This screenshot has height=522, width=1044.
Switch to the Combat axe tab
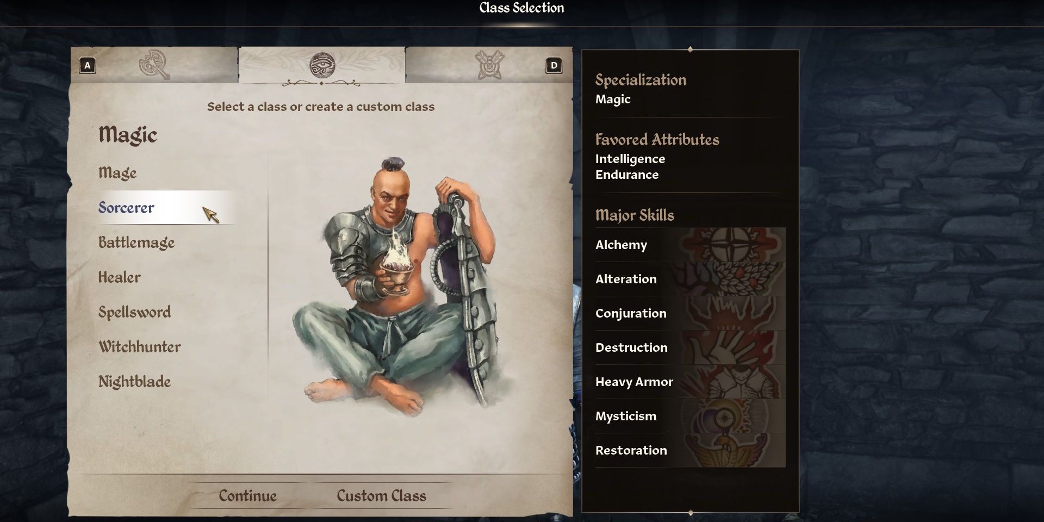coord(155,65)
